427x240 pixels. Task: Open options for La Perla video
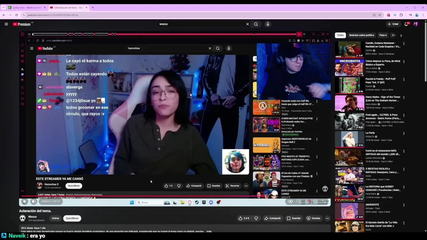click(404, 133)
